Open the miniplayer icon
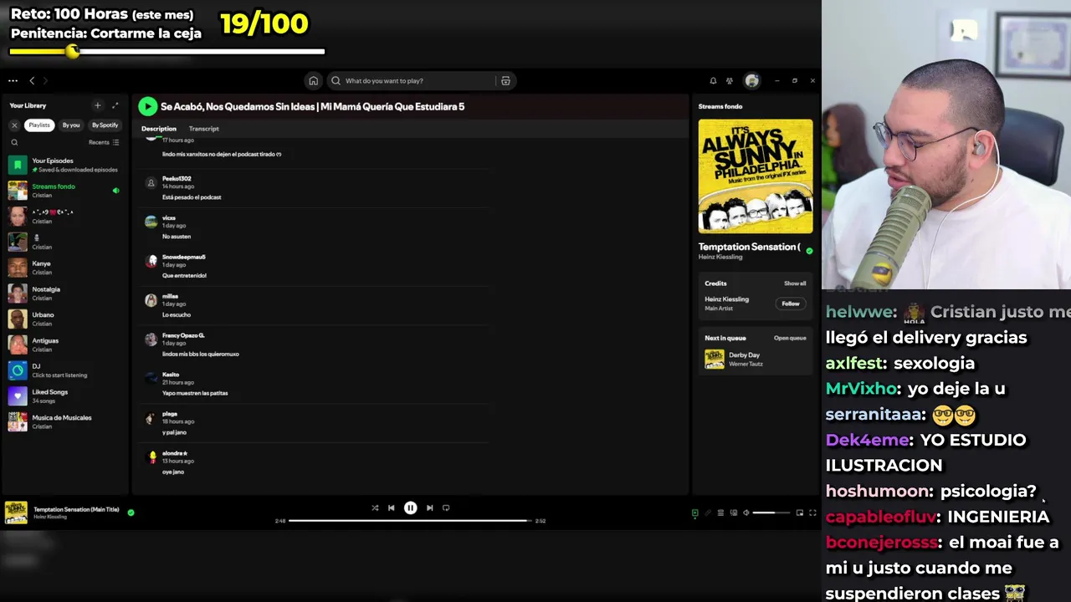 [x=799, y=513]
